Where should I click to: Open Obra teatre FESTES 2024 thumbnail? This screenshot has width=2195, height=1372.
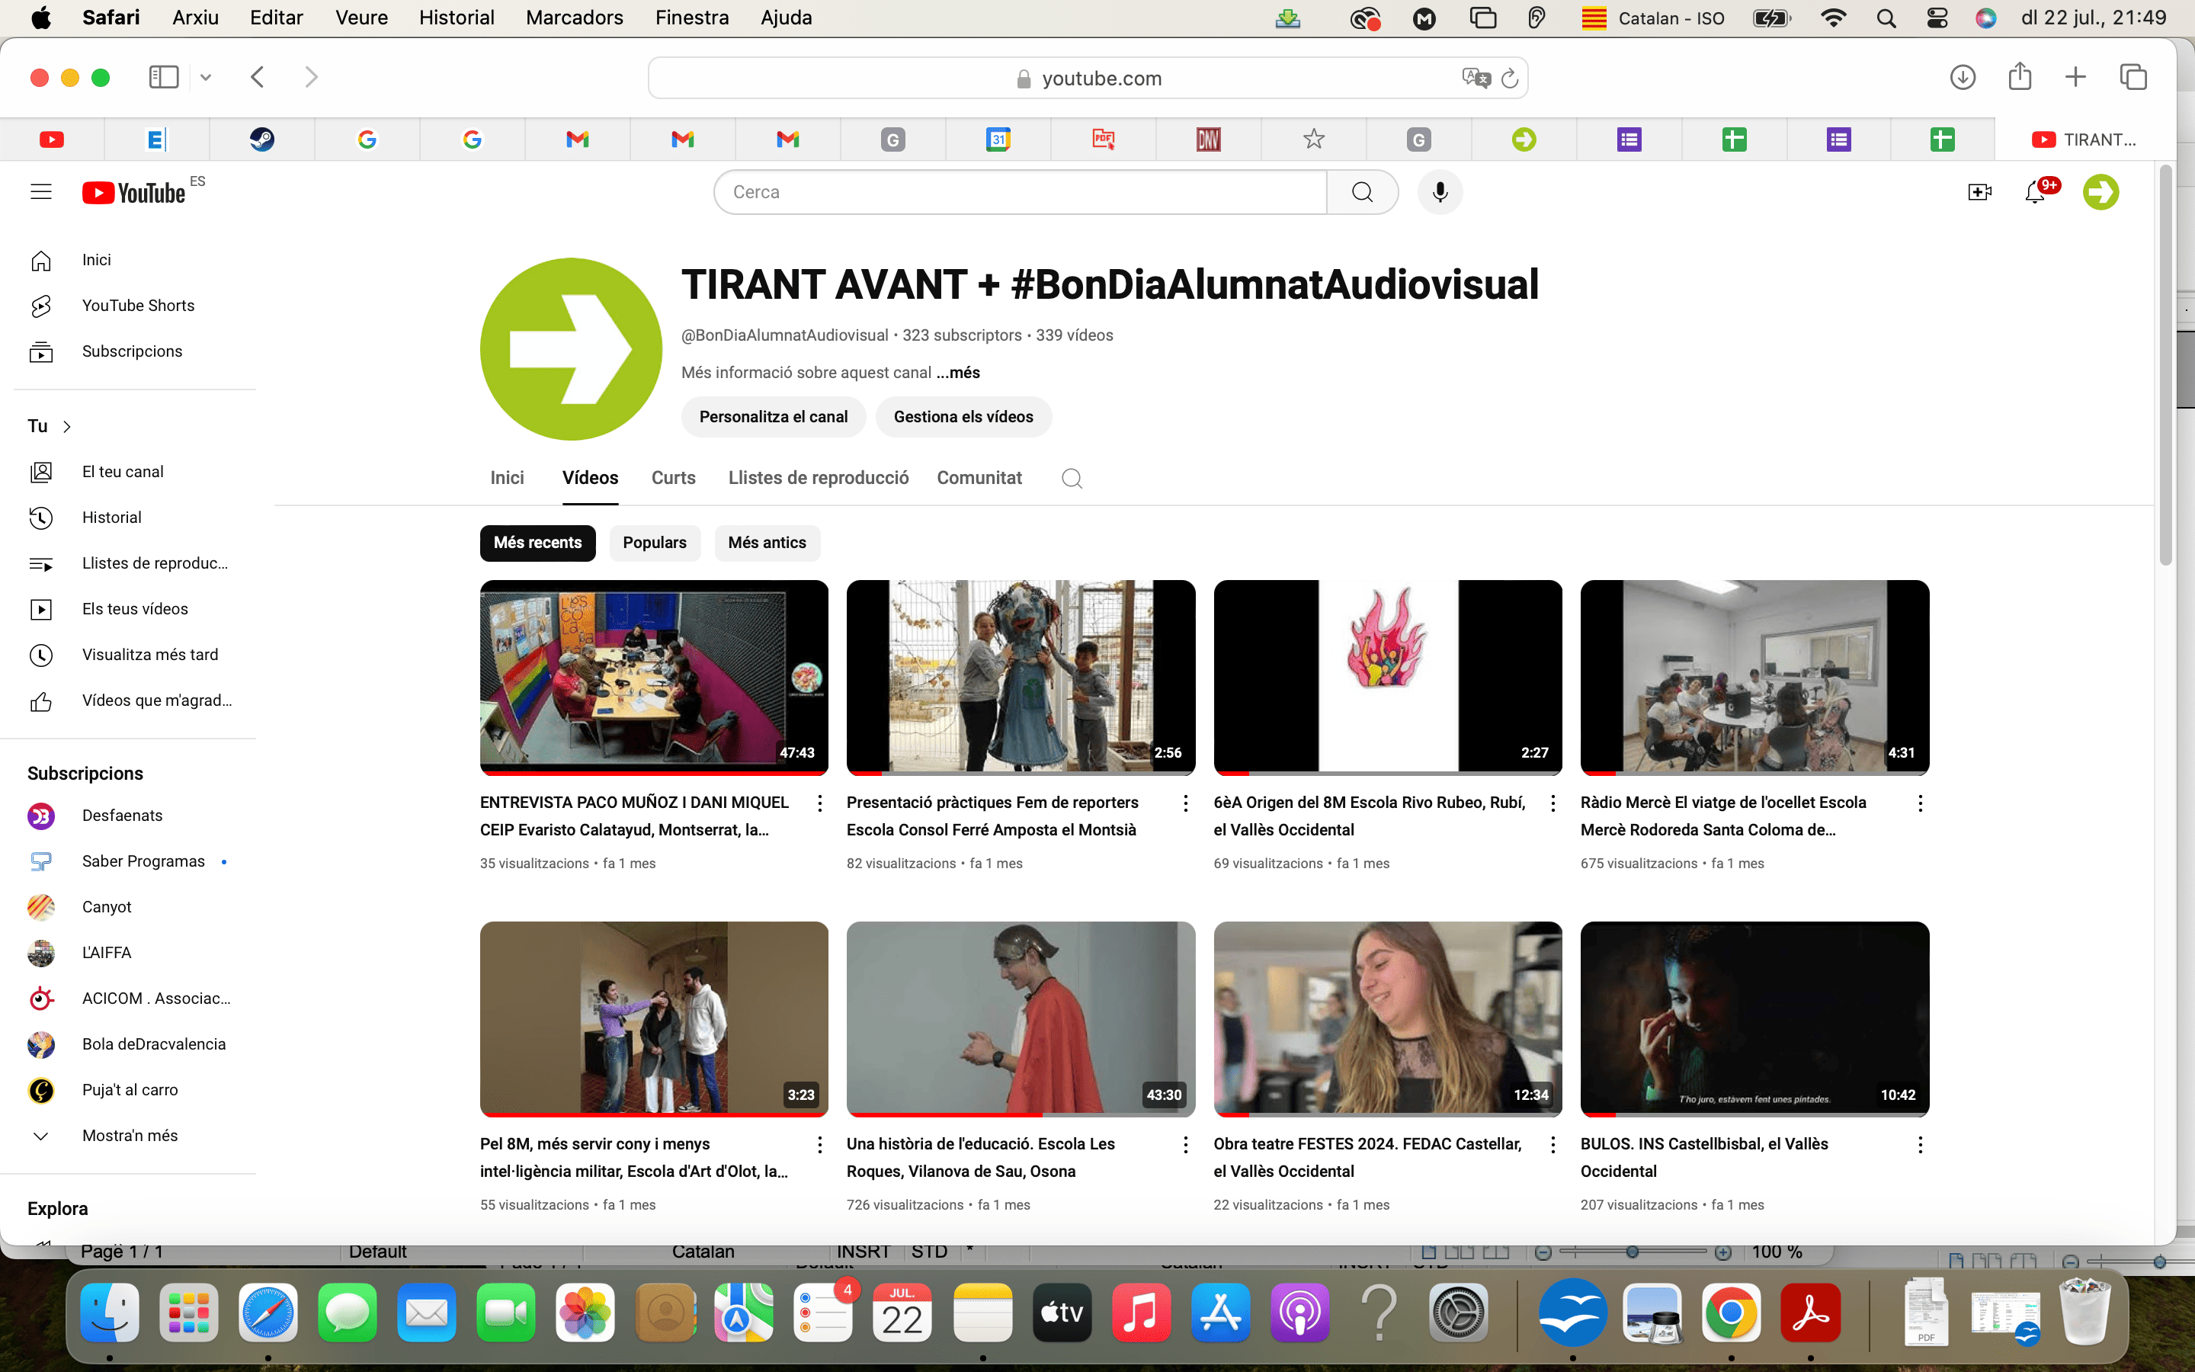point(1388,1019)
